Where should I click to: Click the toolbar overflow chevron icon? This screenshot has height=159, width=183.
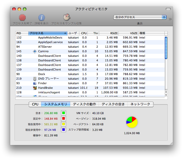click(x=170, y=19)
